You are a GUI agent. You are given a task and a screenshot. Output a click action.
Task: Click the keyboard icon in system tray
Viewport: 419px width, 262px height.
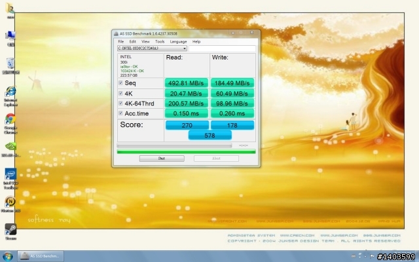tap(354, 256)
